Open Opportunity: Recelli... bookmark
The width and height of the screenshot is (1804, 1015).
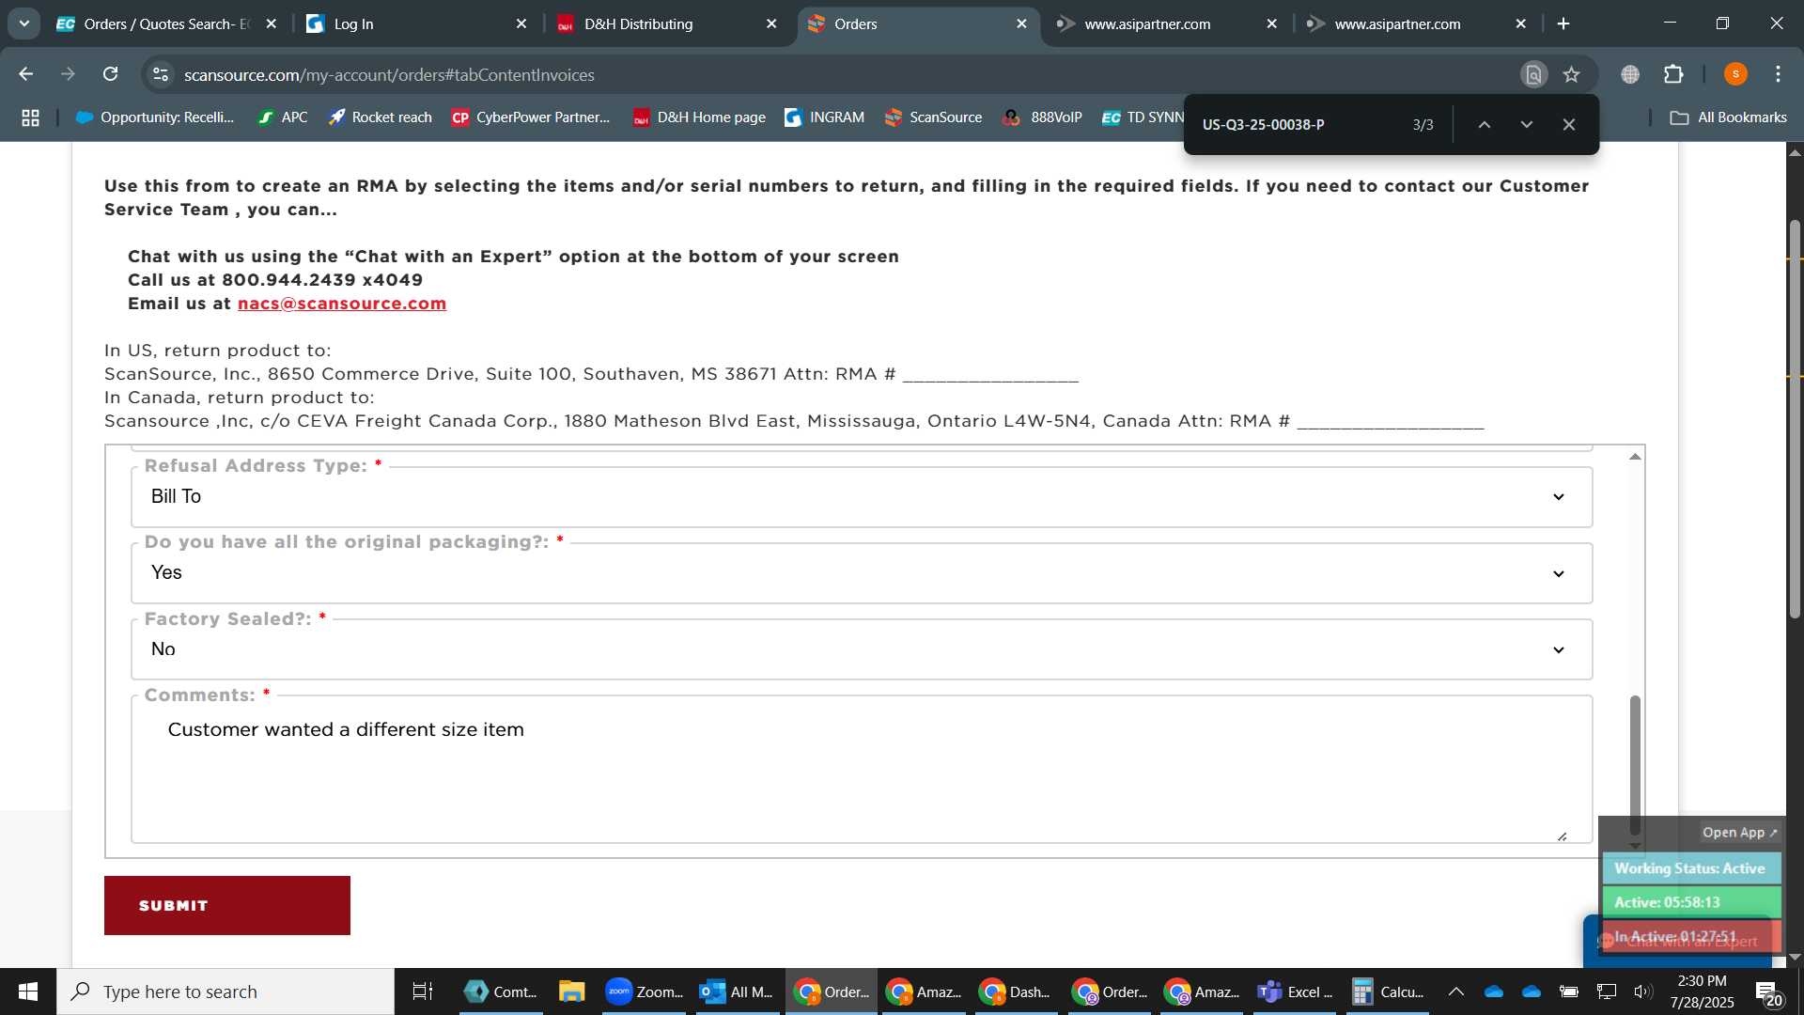[x=155, y=117]
